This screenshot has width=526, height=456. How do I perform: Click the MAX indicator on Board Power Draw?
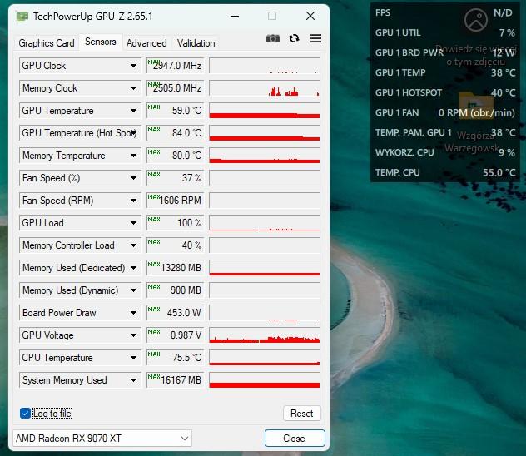153,309
